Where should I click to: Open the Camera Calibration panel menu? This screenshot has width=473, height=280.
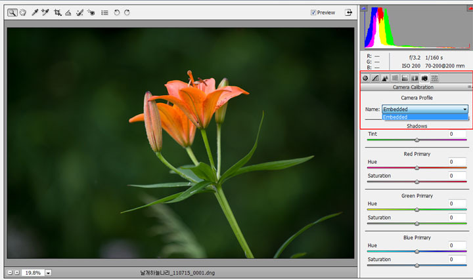pos(469,87)
